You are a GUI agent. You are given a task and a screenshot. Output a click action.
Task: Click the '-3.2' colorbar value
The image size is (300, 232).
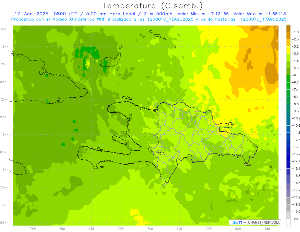(296, 47)
